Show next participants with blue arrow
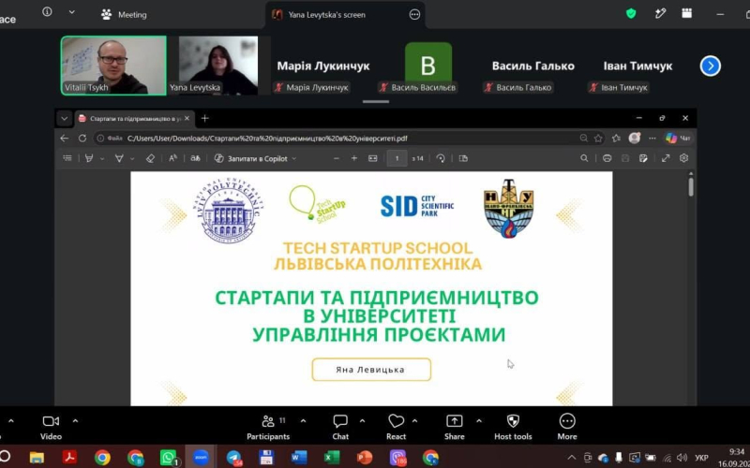 coord(711,66)
